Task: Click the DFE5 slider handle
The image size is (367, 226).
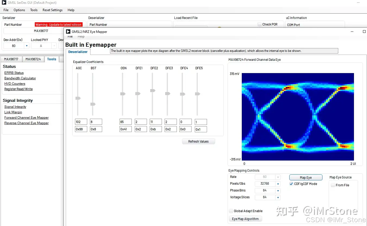Action: [197, 94]
